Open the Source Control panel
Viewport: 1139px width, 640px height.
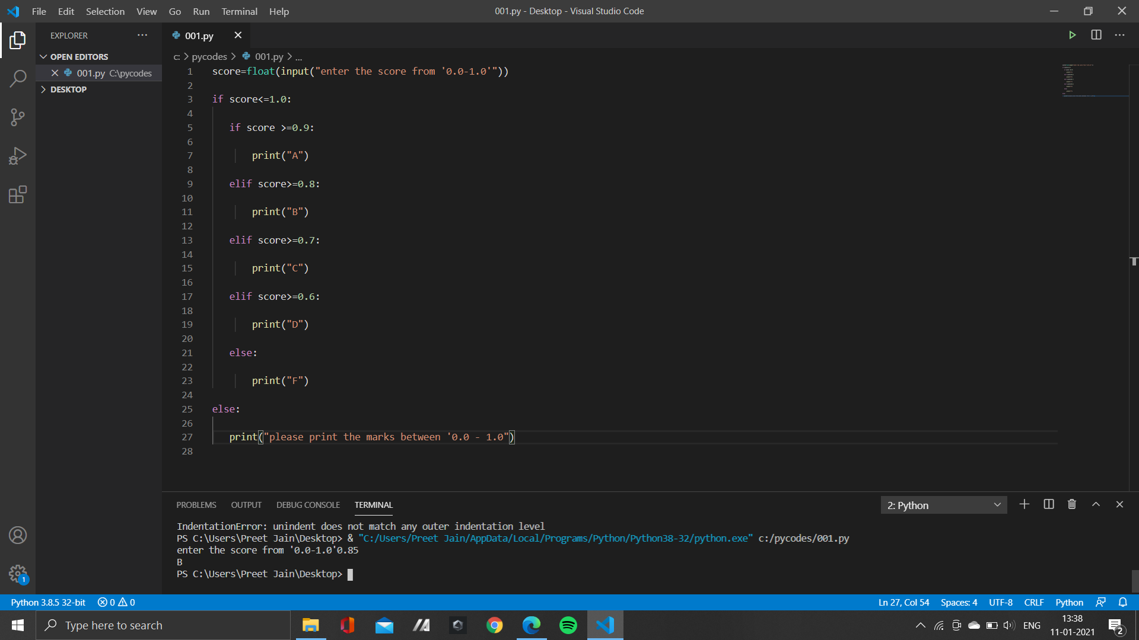click(x=18, y=117)
